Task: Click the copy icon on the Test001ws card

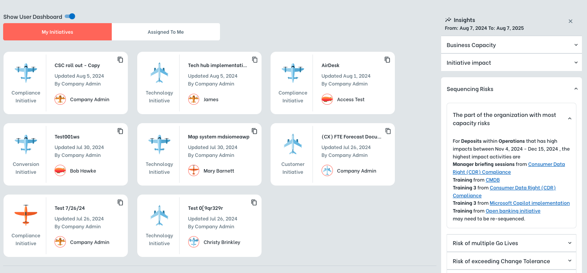Action: [x=120, y=131]
